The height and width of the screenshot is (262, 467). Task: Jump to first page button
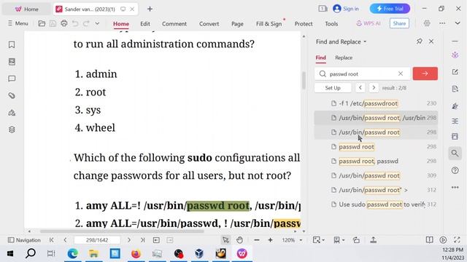click(52, 240)
